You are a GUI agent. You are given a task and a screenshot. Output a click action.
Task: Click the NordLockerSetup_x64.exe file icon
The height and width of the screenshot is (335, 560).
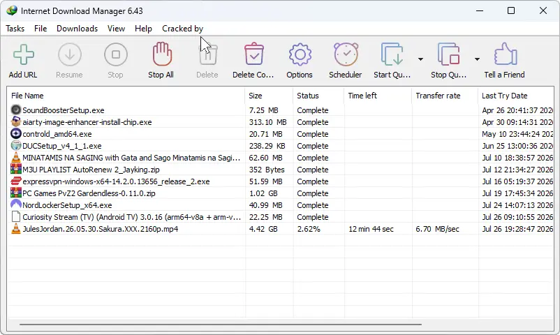click(x=16, y=204)
